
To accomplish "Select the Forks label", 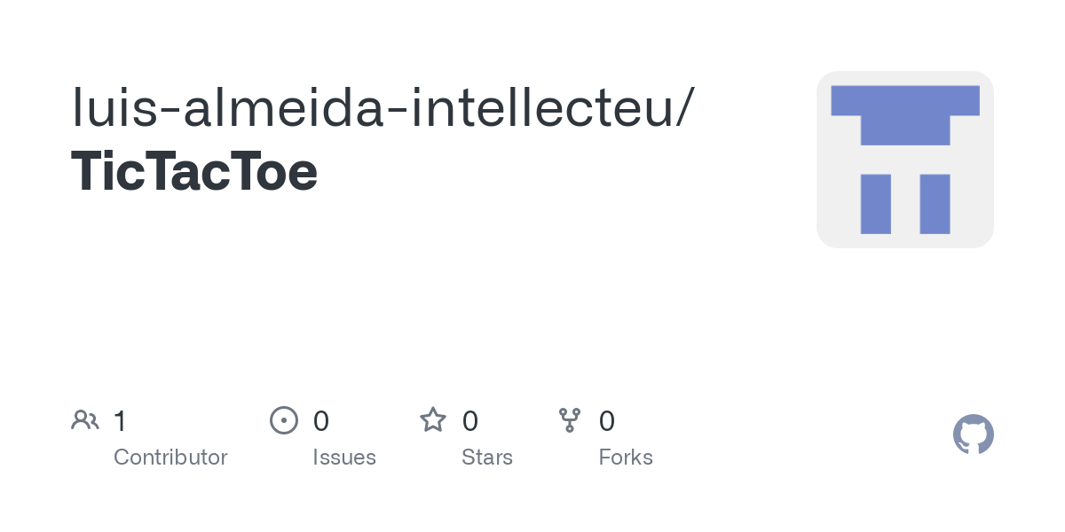I will coord(626,458).
